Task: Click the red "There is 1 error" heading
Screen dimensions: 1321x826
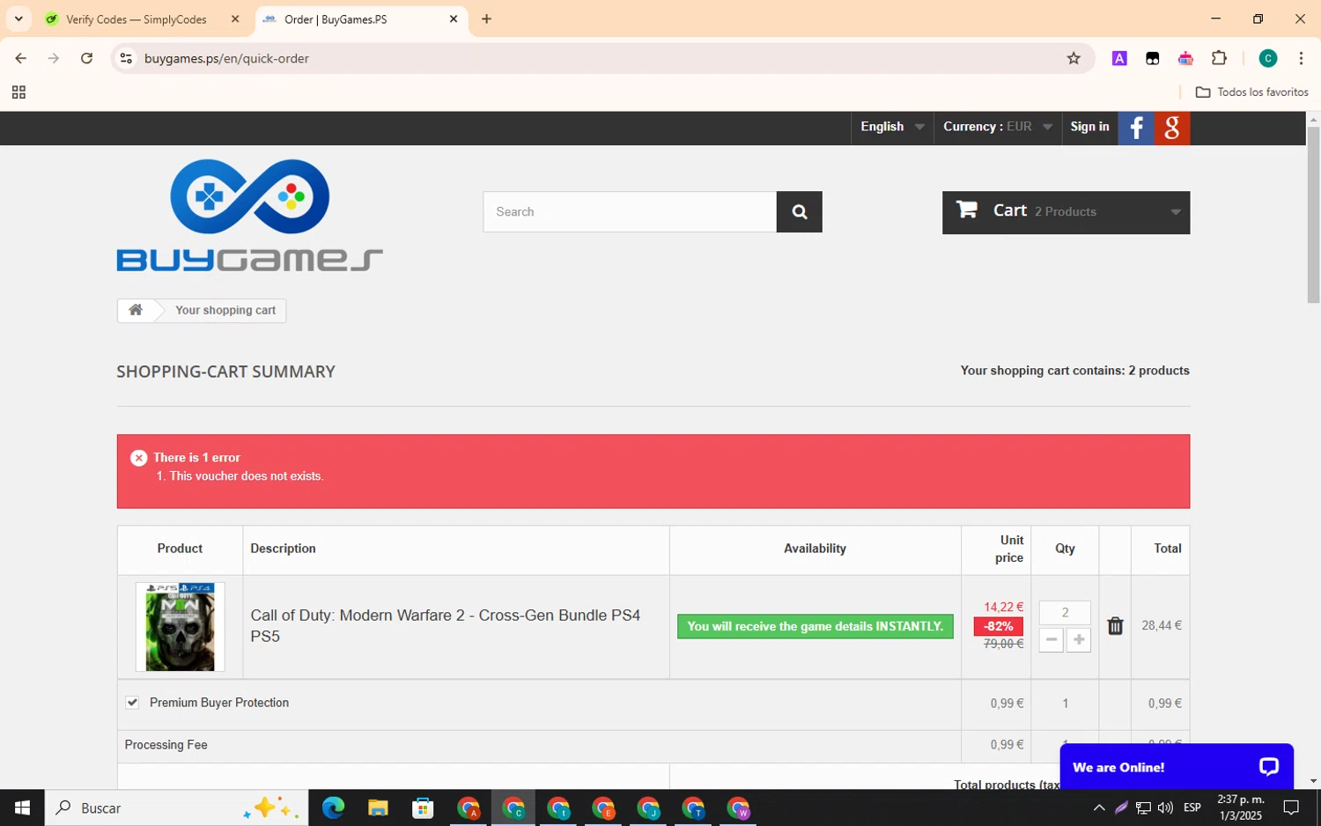Action: pyautogui.click(x=196, y=457)
